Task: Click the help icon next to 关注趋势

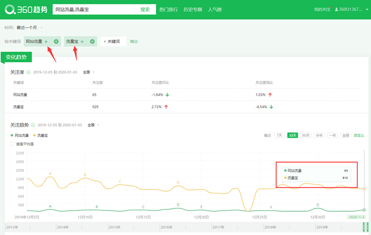Action: coord(33,125)
